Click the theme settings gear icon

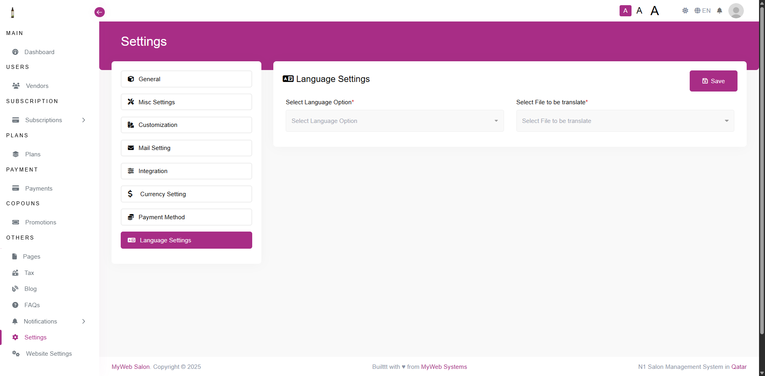pyautogui.click(x=685, y=11)
